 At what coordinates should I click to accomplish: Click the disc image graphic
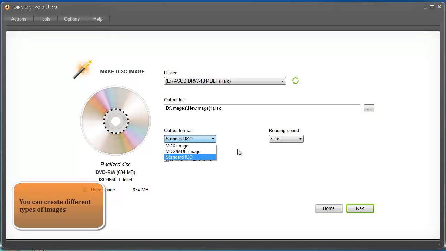click(116, 121)
